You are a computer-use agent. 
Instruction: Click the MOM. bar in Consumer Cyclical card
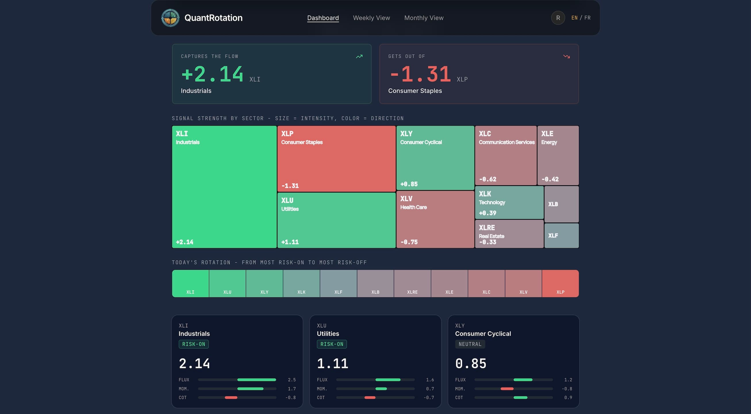(x=513, y=389)
